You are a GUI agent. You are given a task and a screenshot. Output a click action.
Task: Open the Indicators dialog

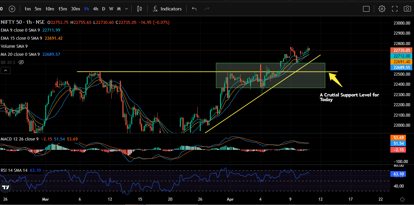[x=167, y=9]
